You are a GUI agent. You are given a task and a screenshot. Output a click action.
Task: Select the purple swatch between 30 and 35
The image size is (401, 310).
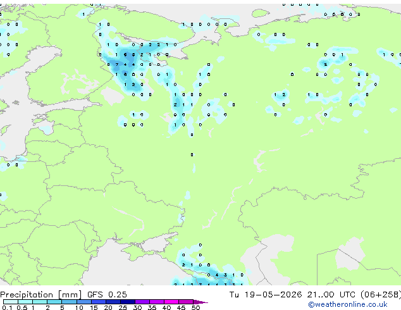[x=142, y=302]
